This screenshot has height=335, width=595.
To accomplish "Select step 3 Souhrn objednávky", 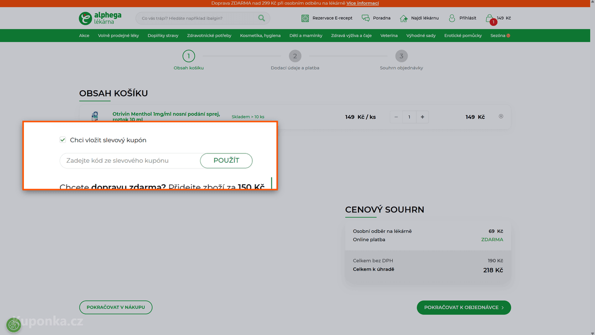I will pyautogui.click(x=401, y=60).
